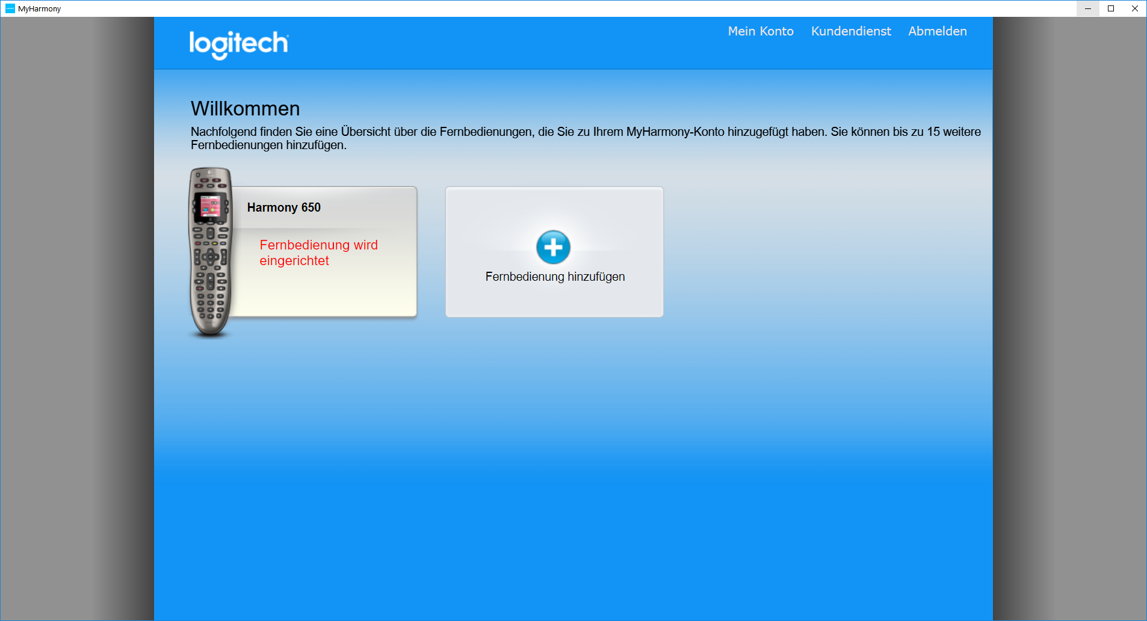
Task: Click the MyHarmony window title text
Action: 40,9
